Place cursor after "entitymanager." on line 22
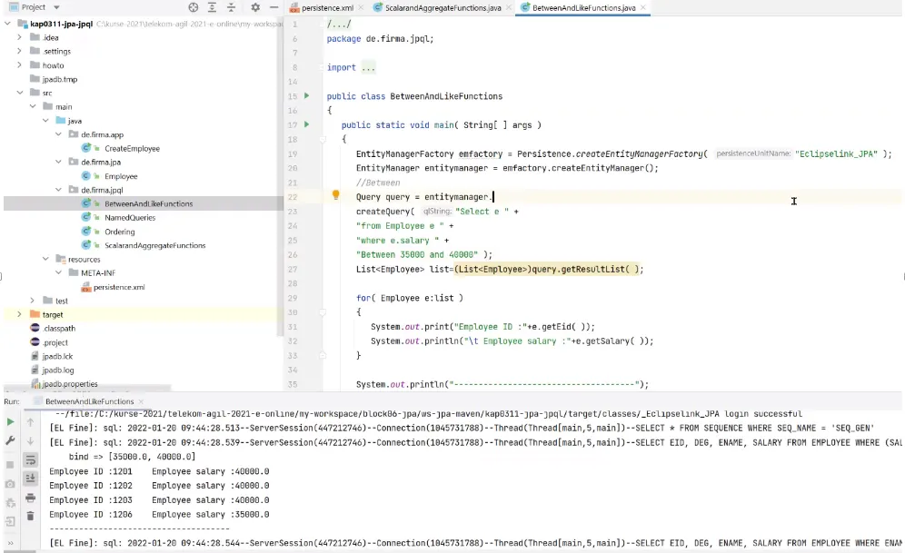Viewport: 905px width, 553px height. pyautogui.click(x=492, y=197)
